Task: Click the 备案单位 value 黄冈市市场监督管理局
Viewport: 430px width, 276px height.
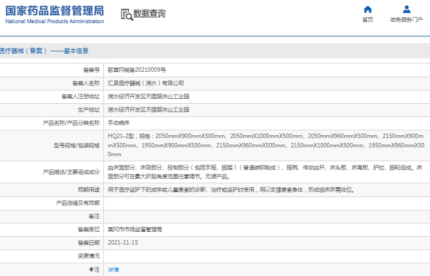Action: [135, 230]
